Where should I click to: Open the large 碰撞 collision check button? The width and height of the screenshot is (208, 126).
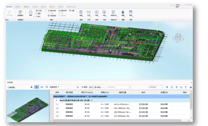point(81,13)
